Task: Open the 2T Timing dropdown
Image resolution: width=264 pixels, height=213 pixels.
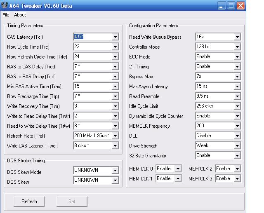Action: [x=237, y=67]
